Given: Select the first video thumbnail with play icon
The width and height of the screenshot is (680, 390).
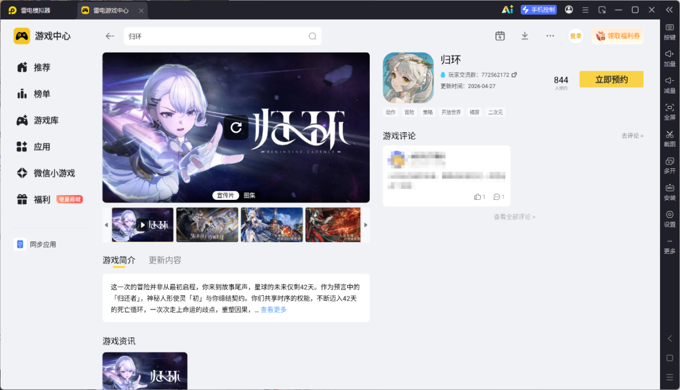Looking at the screenshot, I should (143, 225).
